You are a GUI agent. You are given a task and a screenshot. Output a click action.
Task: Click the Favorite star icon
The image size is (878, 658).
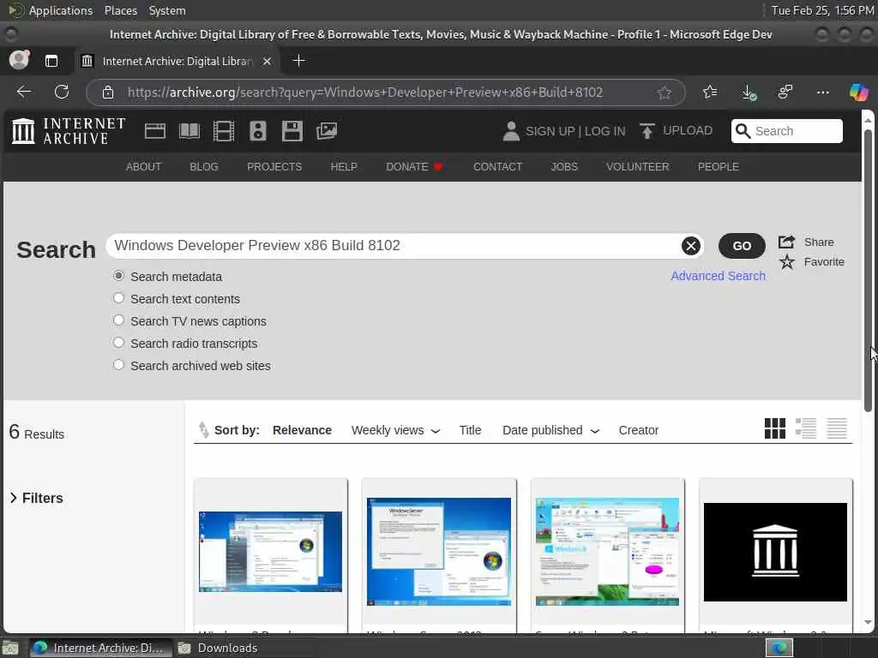pos(787,262)
